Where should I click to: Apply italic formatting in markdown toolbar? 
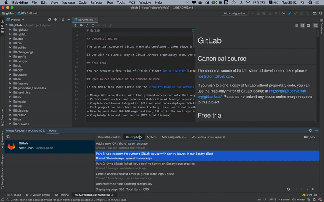coord(87,25)
